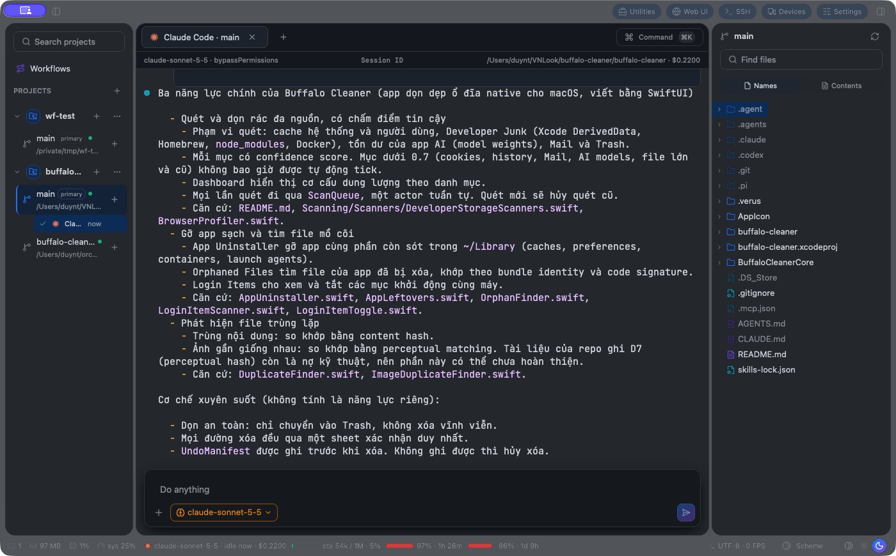Focus the Search projects field
This screenshot has height=556, width=896.
69,42
